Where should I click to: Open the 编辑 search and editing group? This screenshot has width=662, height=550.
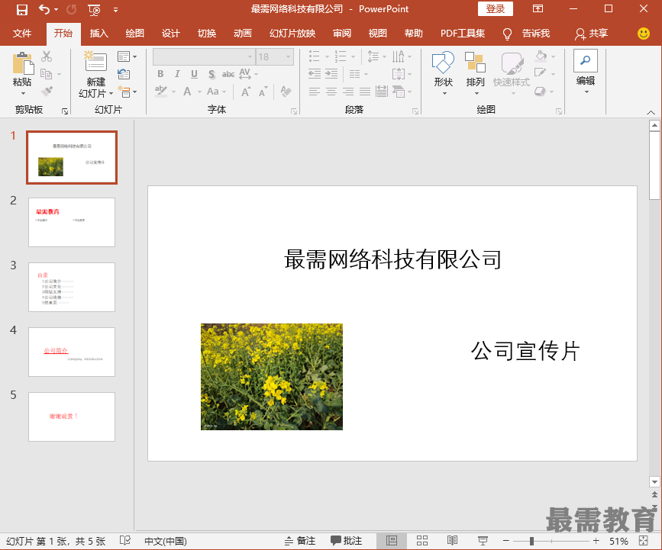[586, 71]
